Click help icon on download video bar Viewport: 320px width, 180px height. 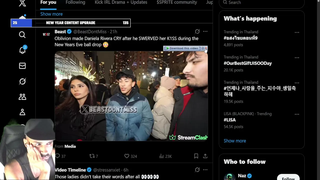tap(203, 48)
